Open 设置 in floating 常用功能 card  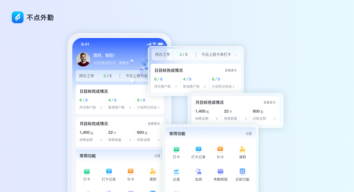249,134
